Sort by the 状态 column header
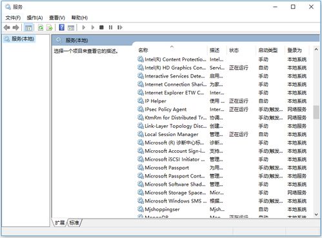 pos(241,50)
